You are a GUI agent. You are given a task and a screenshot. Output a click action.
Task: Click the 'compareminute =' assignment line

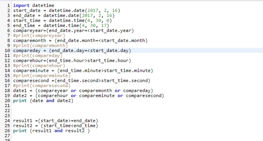[83, 70]
